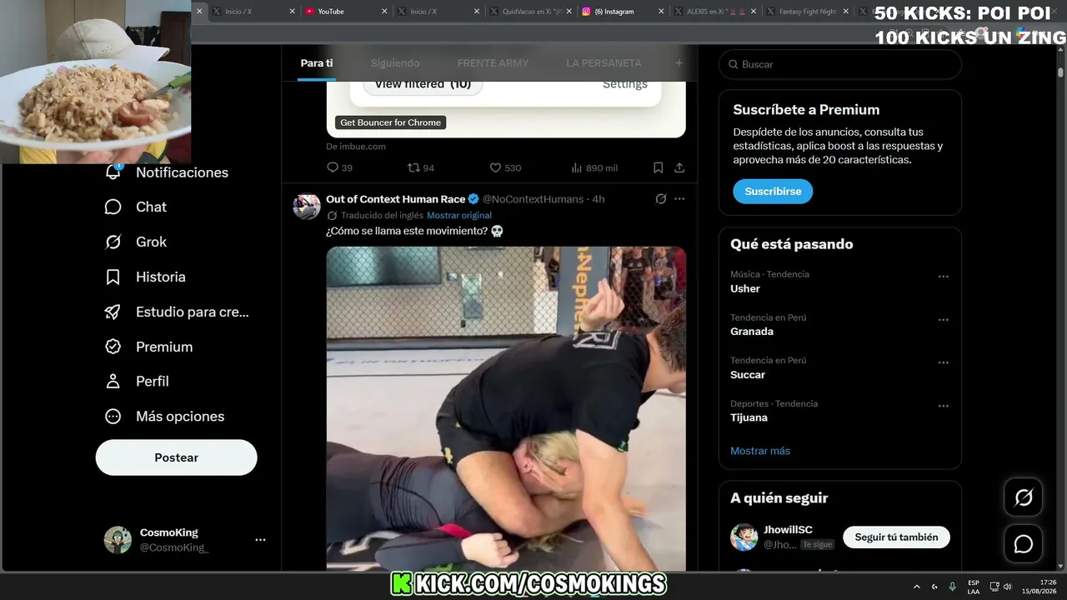Image resolution: width=1067 pixels, height=600 pixels.
Task: Close the YouTube browser tab
Action: pos(384,12)
